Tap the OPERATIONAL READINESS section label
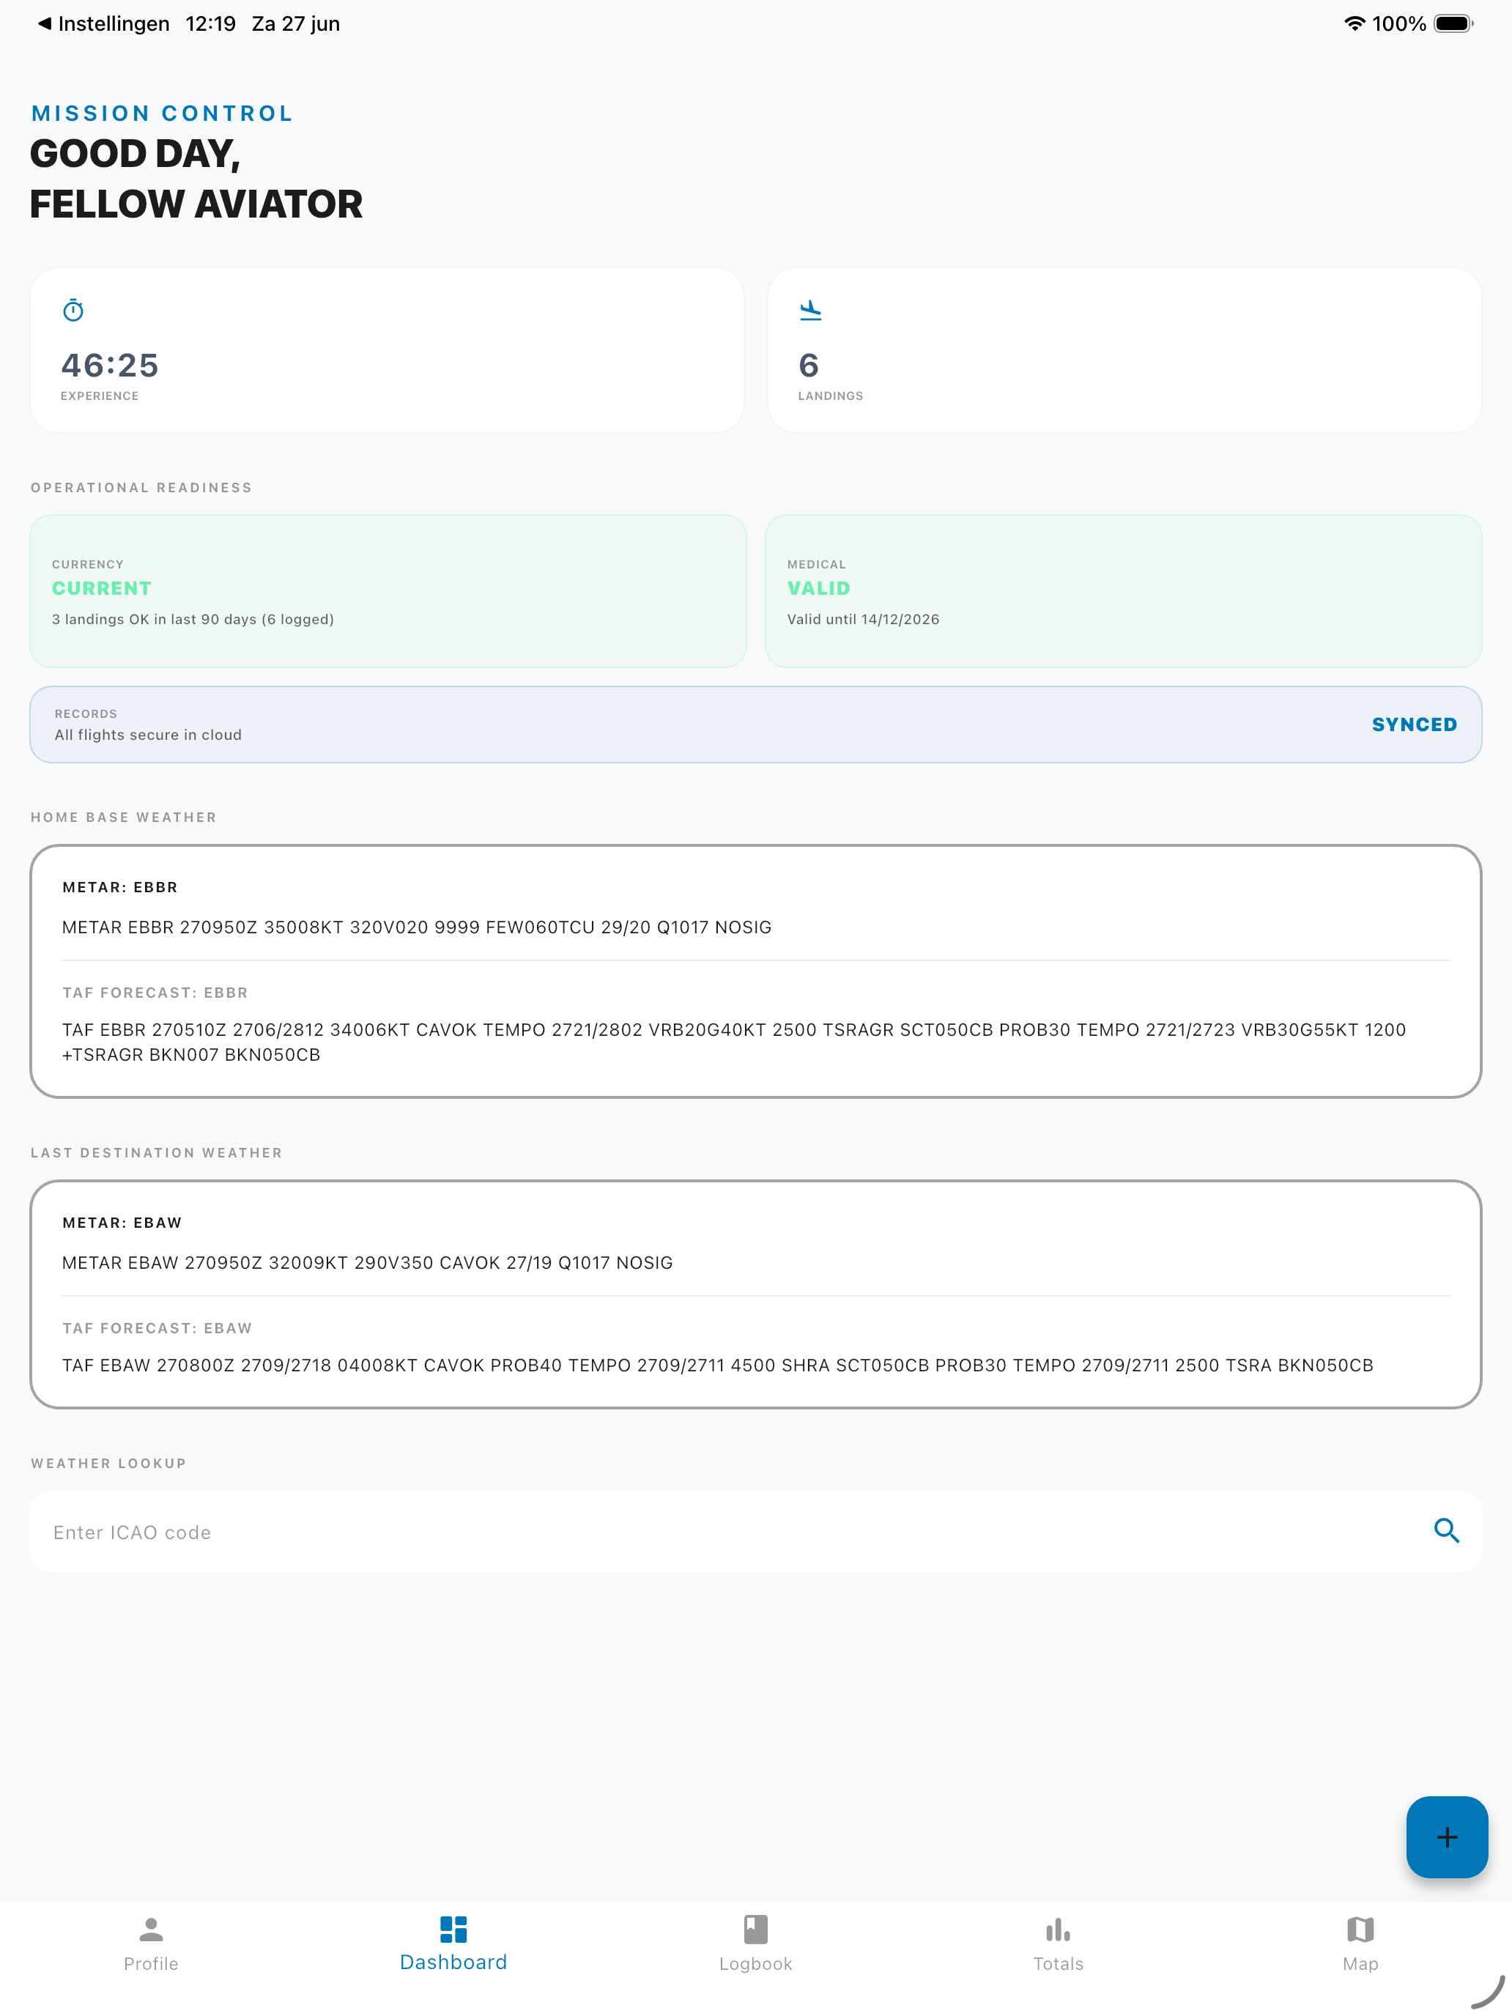Screen dimensions: 1512x2016 [x=141, y=488]
